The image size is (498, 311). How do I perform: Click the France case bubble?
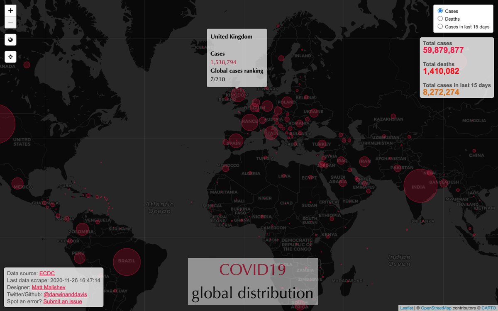pos(250,121)
